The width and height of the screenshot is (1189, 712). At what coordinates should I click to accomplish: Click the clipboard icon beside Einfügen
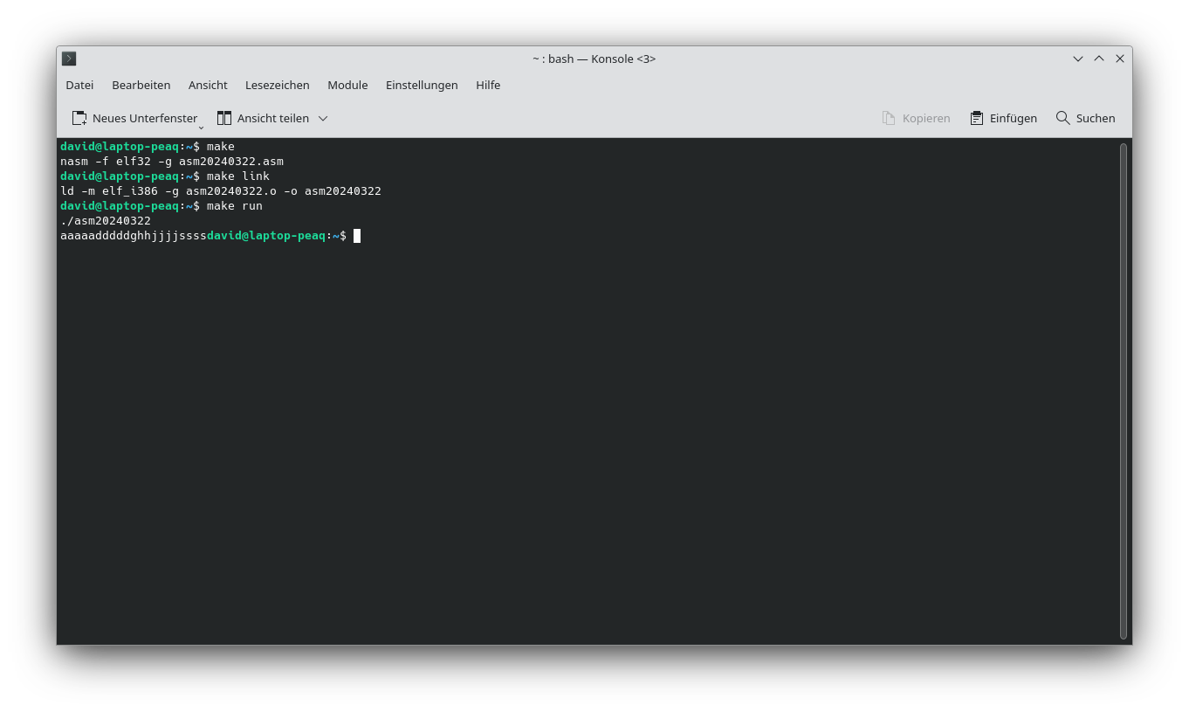point(977,118)
